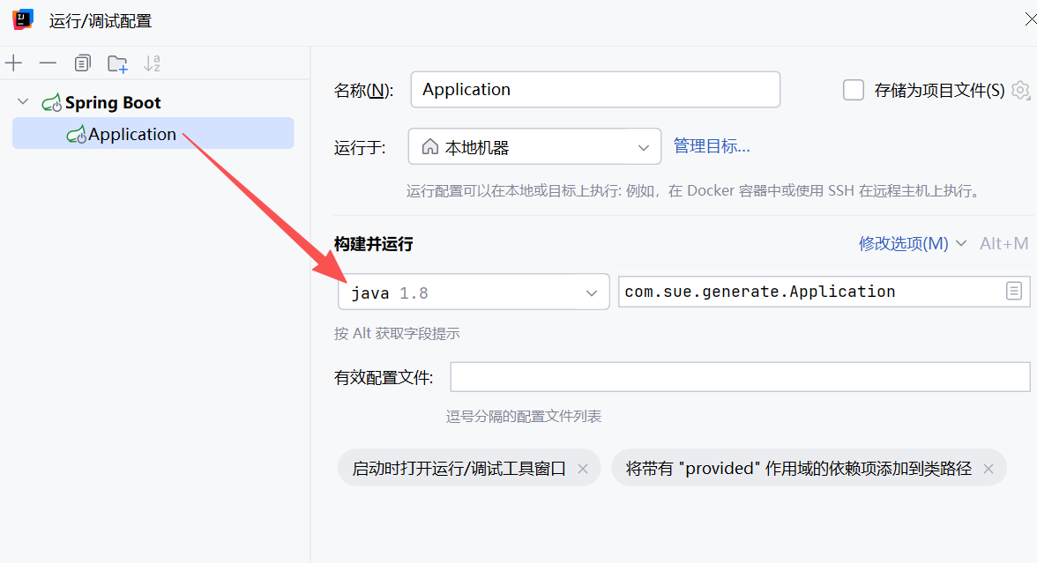Browse main class via field icon
Image resolution: width=1037 pixels, height=563 pixels.
1014,291
